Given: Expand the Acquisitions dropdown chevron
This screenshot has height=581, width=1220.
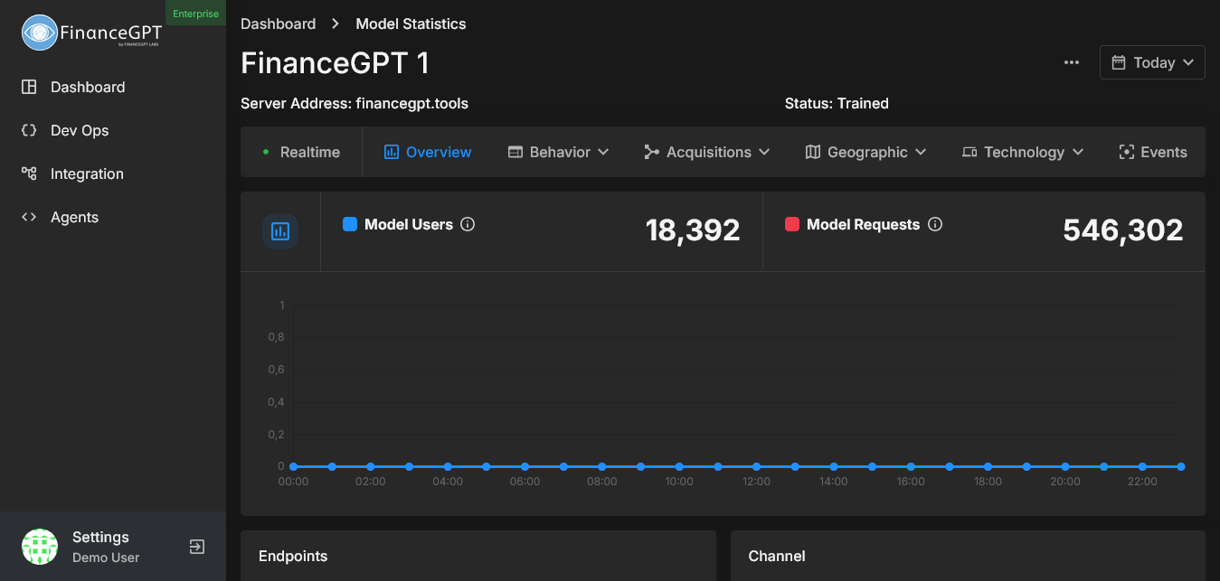Looking at the screenshot, I should 764,152.
